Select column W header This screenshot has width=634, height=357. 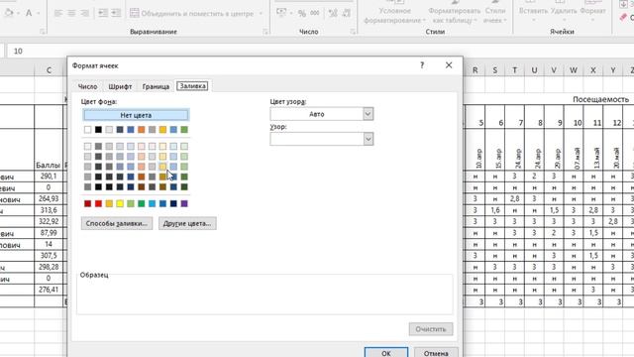pyautogui.click(x=574, y=70)
